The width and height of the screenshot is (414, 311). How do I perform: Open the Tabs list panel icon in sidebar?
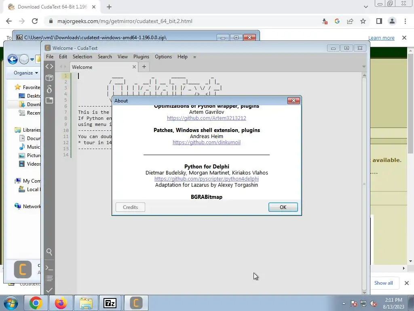coord(49,100)
